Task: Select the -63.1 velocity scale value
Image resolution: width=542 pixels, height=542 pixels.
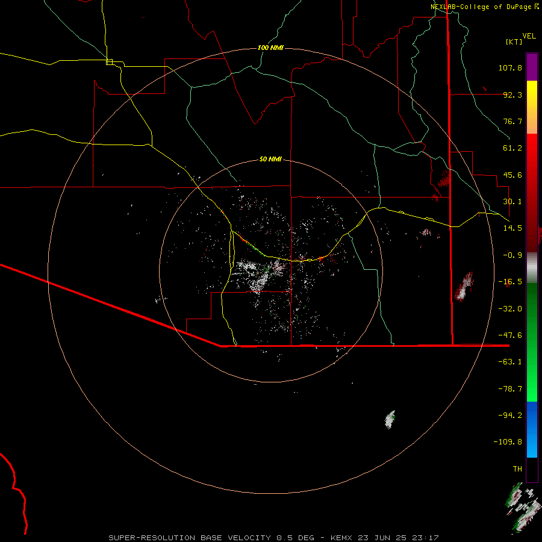Action: pos(510,362)
